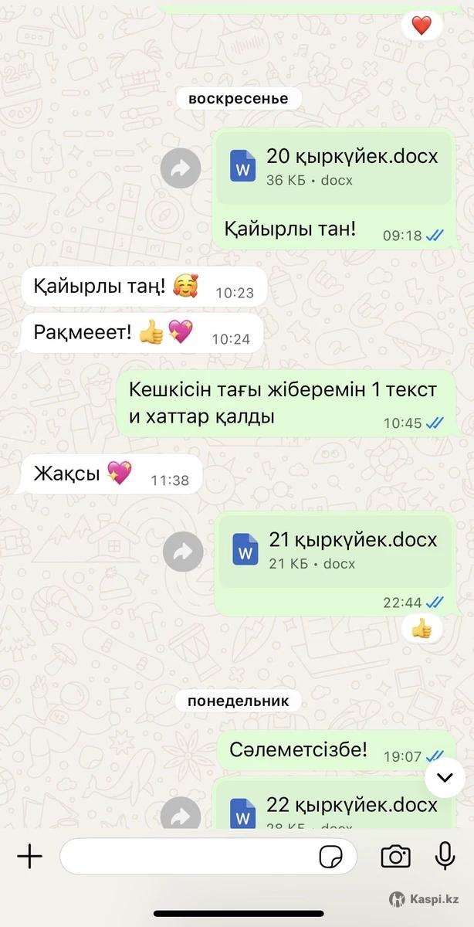Jump to latest messages with the down chevron
The width and height of the screenshot is (474, 927).
[445, 777]
